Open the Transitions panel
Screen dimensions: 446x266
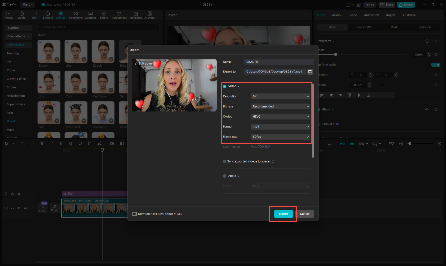click(75, 15)
